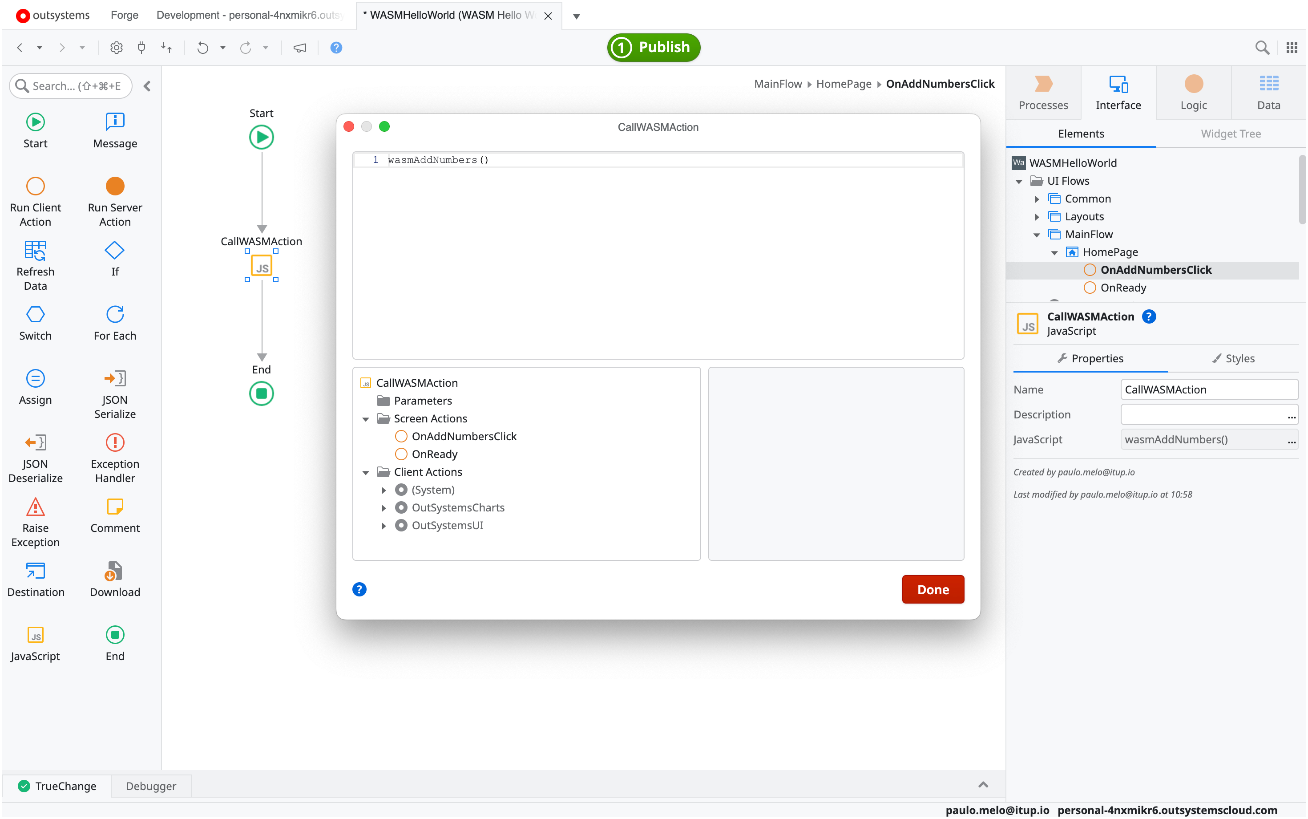The height and width of the screenshot is (819, 1308).
Task: Choose the JSON Deserialize tool
Action: pyautogui.click(x=35, y=458)
